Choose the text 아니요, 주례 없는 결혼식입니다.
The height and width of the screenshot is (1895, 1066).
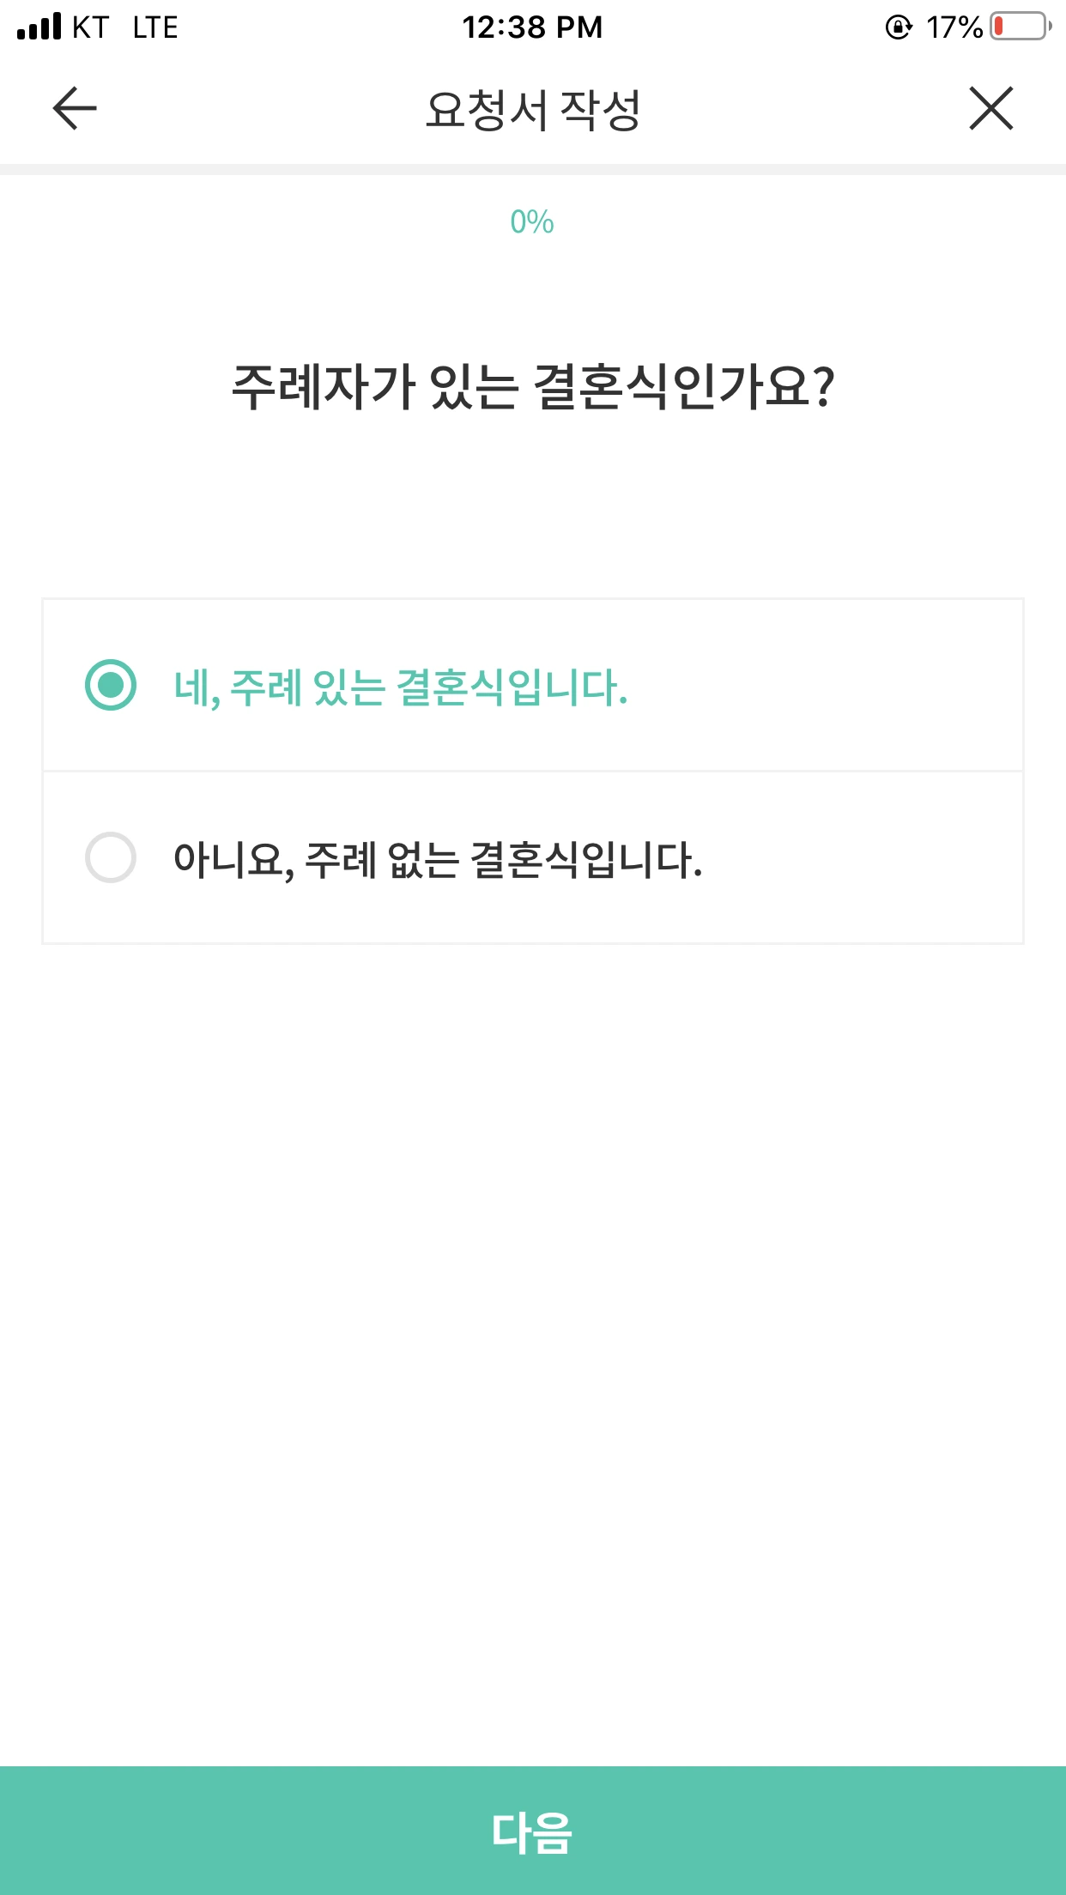[438, 859]
